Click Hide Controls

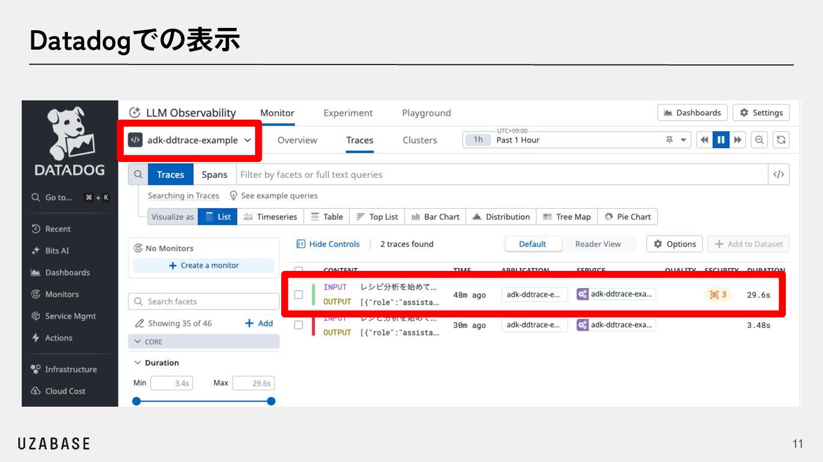tap(328, 244)
